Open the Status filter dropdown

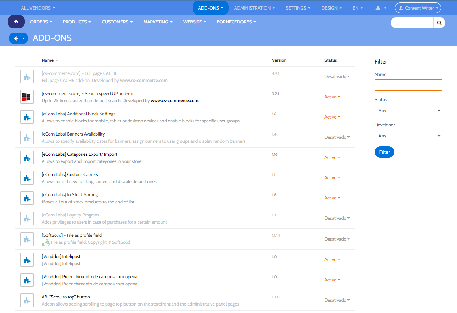coord(408,110)
